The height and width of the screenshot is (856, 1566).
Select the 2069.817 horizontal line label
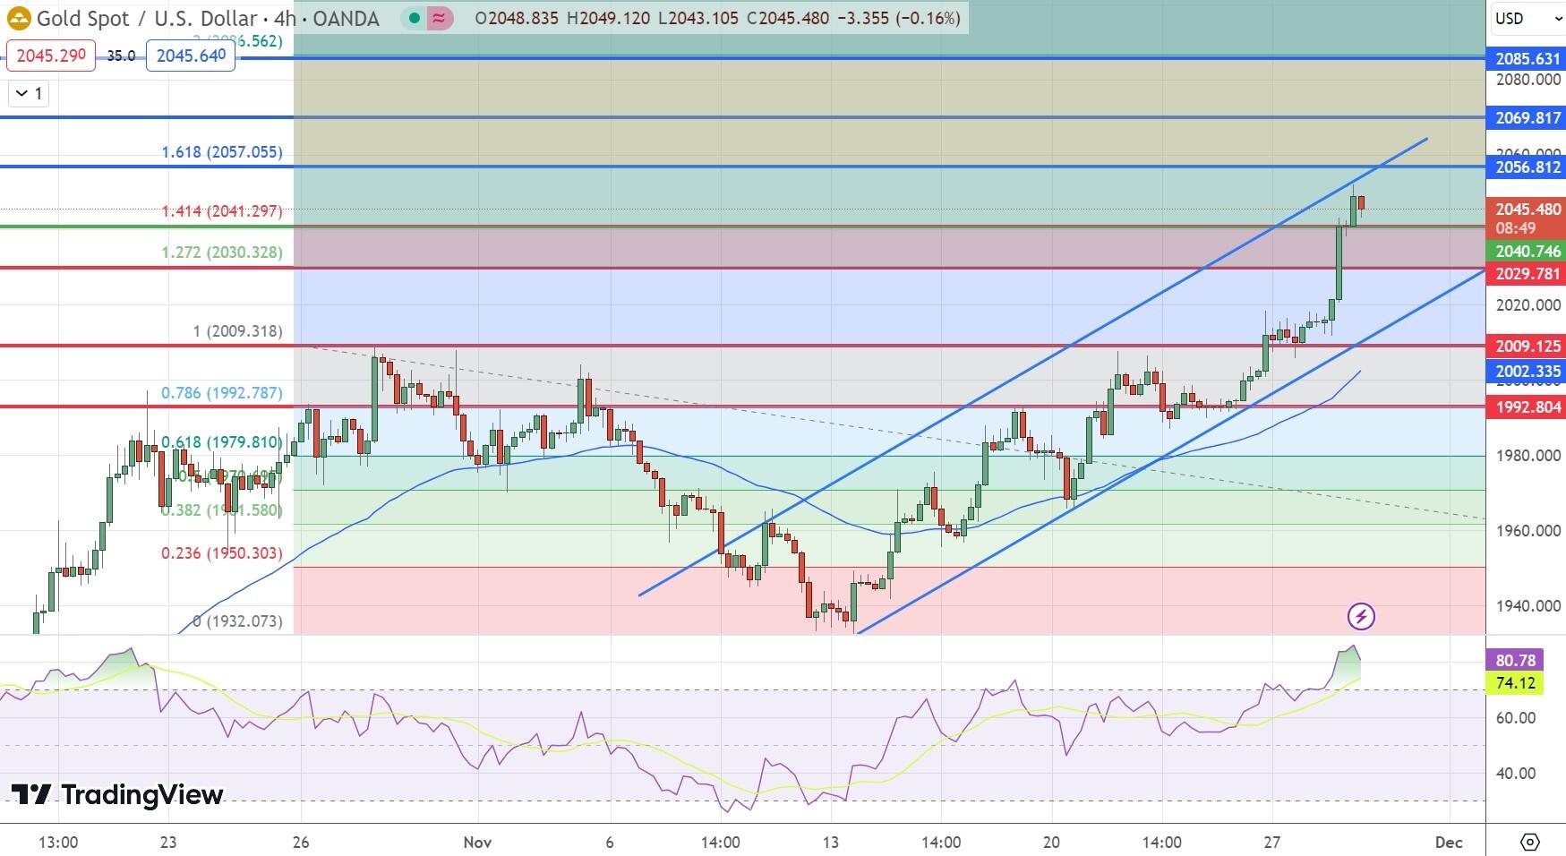pos(1527,118)
